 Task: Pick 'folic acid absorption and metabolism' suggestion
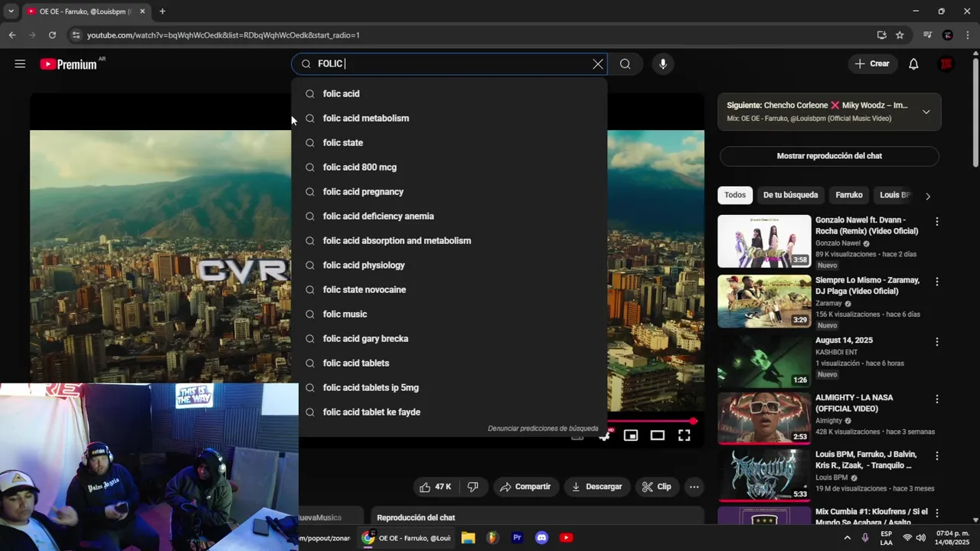tap(449, 240)
